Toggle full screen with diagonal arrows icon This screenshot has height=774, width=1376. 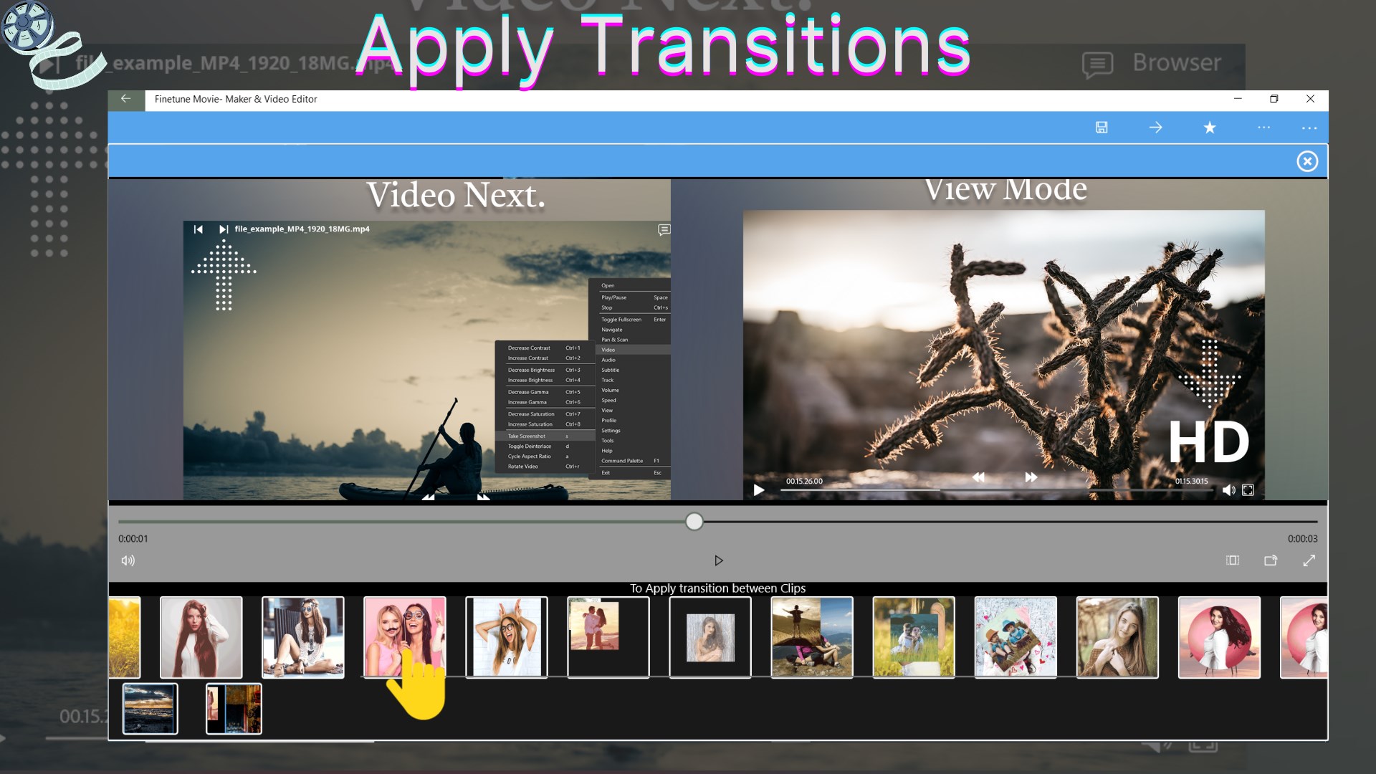(x=1309, y=560)
